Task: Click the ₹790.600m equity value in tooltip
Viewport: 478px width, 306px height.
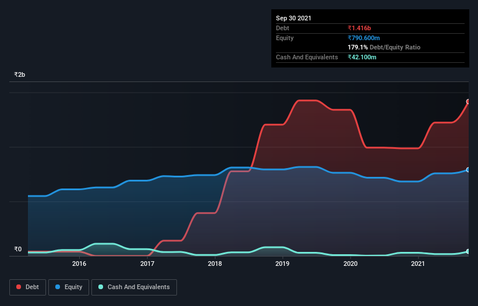Action: click(x=364, y=38)
